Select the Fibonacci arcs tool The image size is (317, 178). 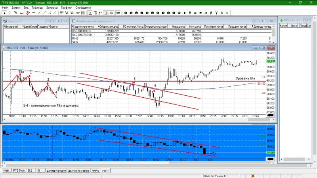[78, 13]
